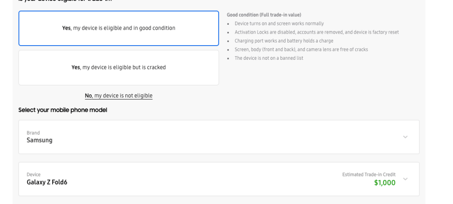Choose the eligible but cracked option
The width and height of the screenshot is (453, 204).
119,68
